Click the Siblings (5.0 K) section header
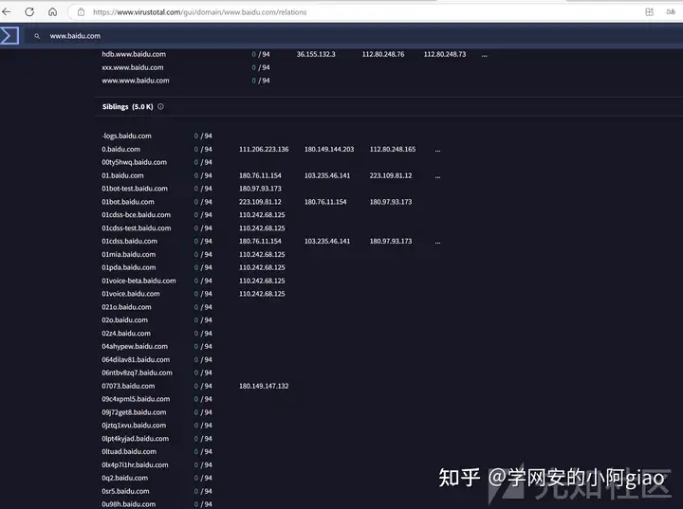683x509 pixels. 128,107
